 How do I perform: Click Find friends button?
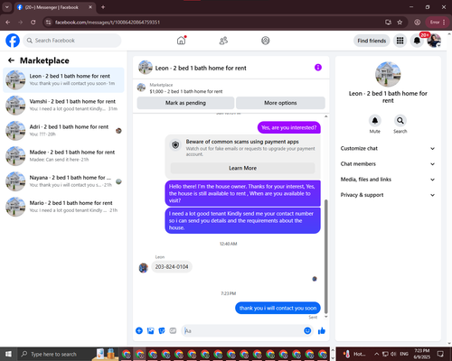tap(372, 41)
